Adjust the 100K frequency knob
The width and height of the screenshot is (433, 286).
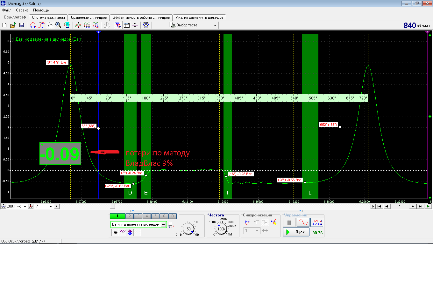(221, 229)
